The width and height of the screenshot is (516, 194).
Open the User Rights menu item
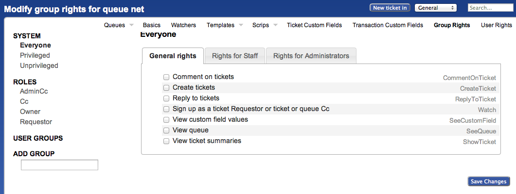pyautogui.click(x=496, y=25)
